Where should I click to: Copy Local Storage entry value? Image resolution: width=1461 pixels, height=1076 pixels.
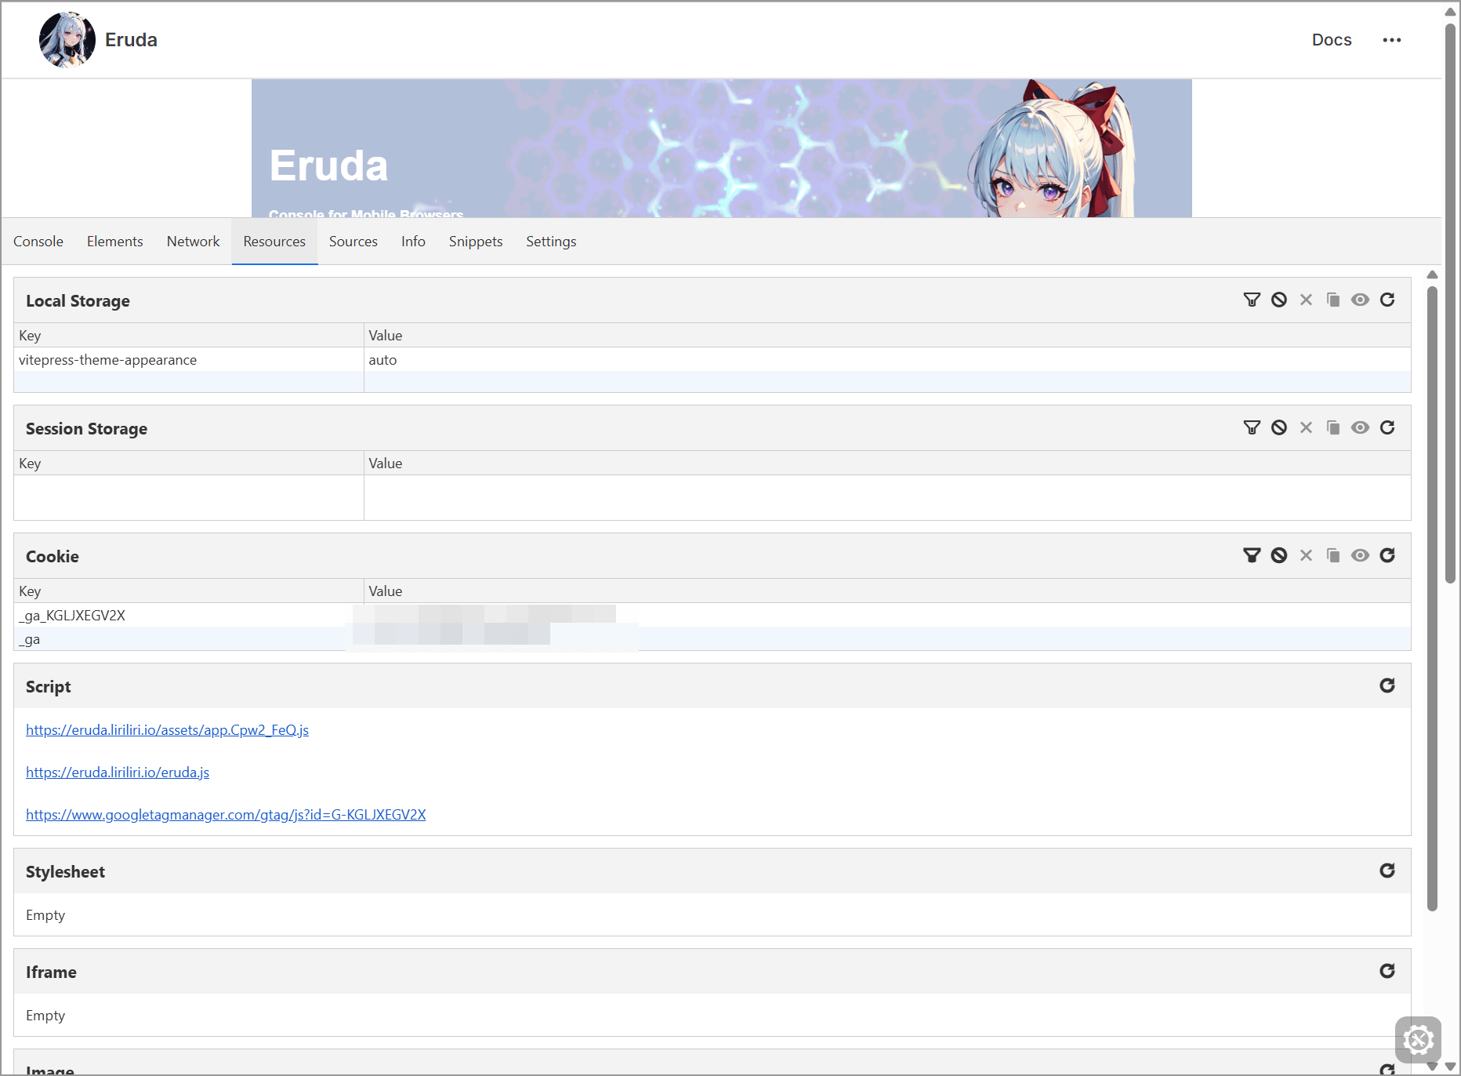(1333, 300)
